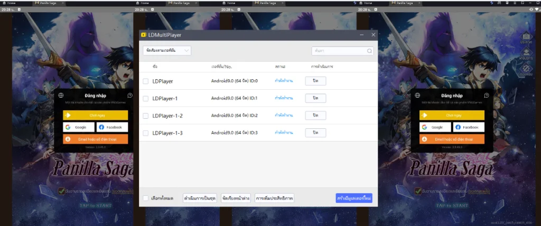The width and height of the screenshot is (541, 226).
Task: Open sort order dropdown in LDMultiPlayer
Action: [167, 50]
